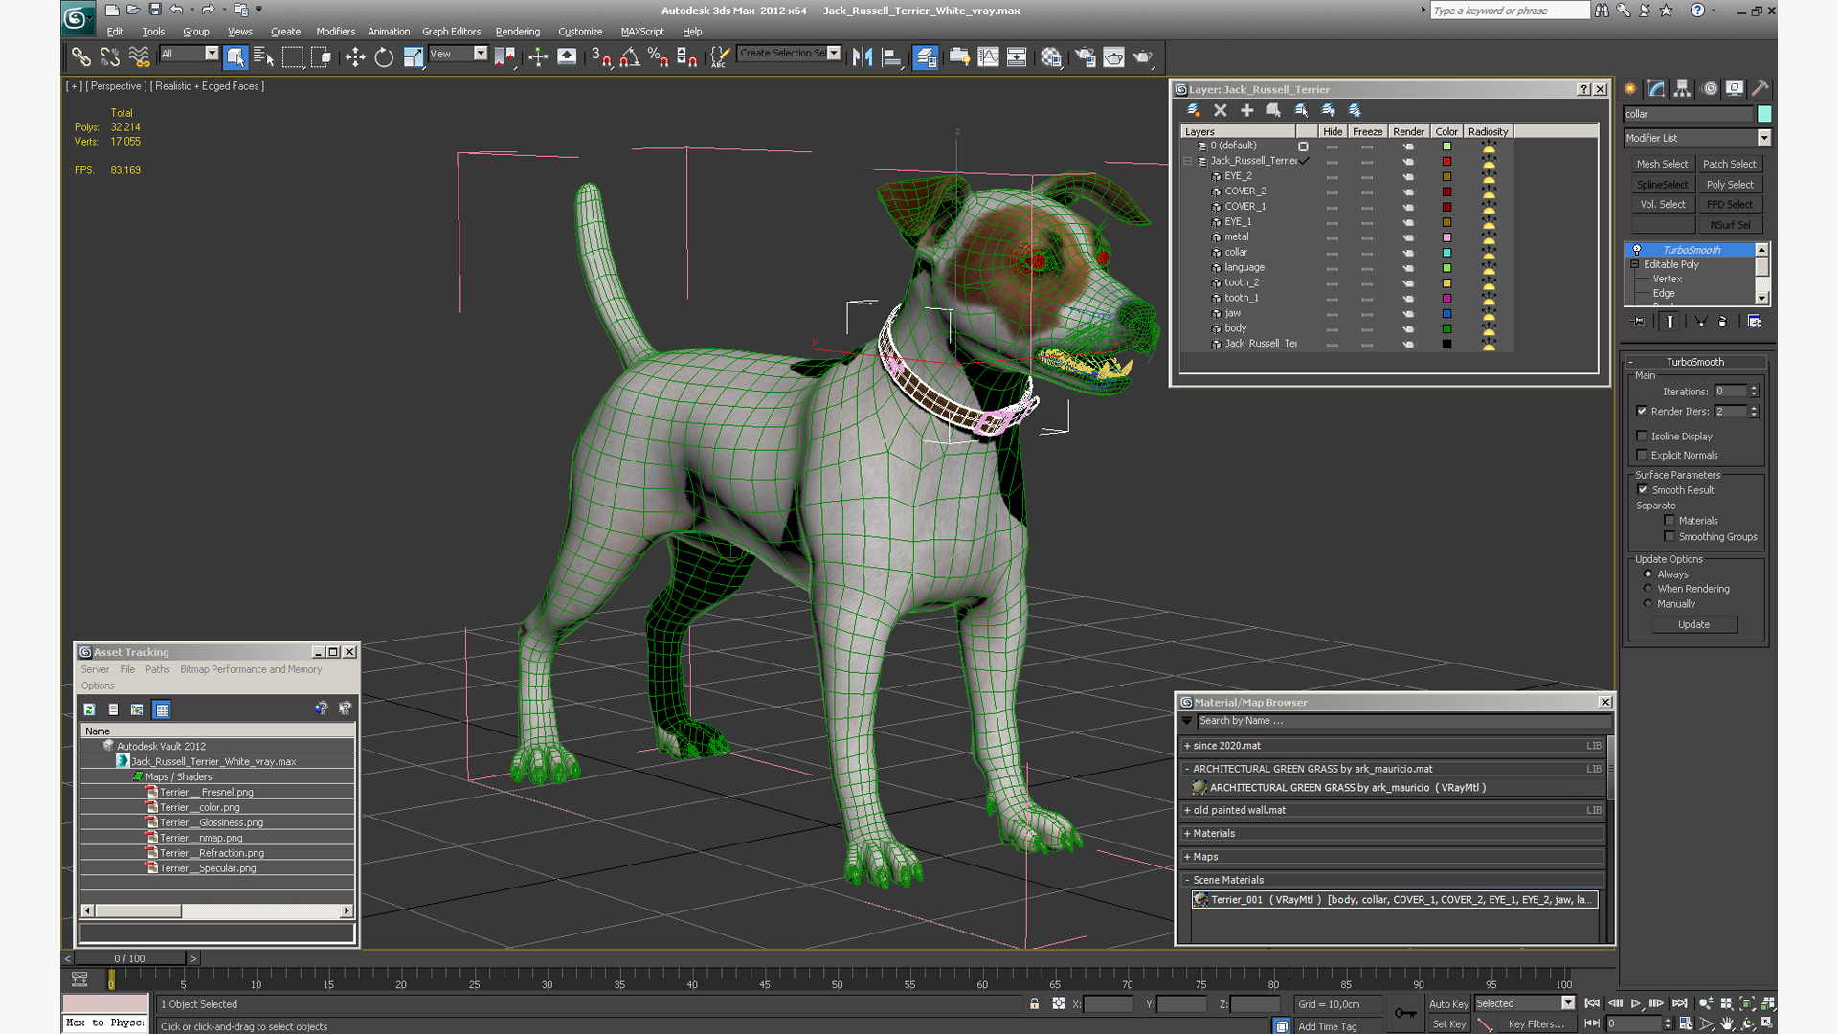Viewport: 1838px width, 1034px height.
Task: Open the Hierarchy command panel tab
Action: (1682, 89)
